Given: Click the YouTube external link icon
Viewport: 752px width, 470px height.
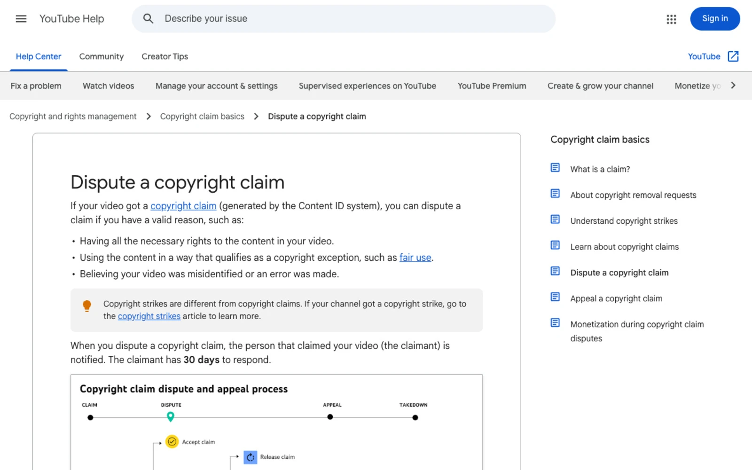Looking at the screenshot, I should pyautogui.click(x=733, y=56).
